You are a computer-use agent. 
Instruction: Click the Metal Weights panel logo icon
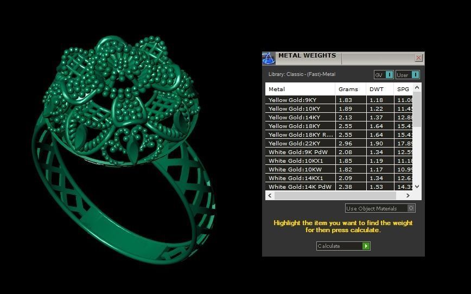(269, 58)
